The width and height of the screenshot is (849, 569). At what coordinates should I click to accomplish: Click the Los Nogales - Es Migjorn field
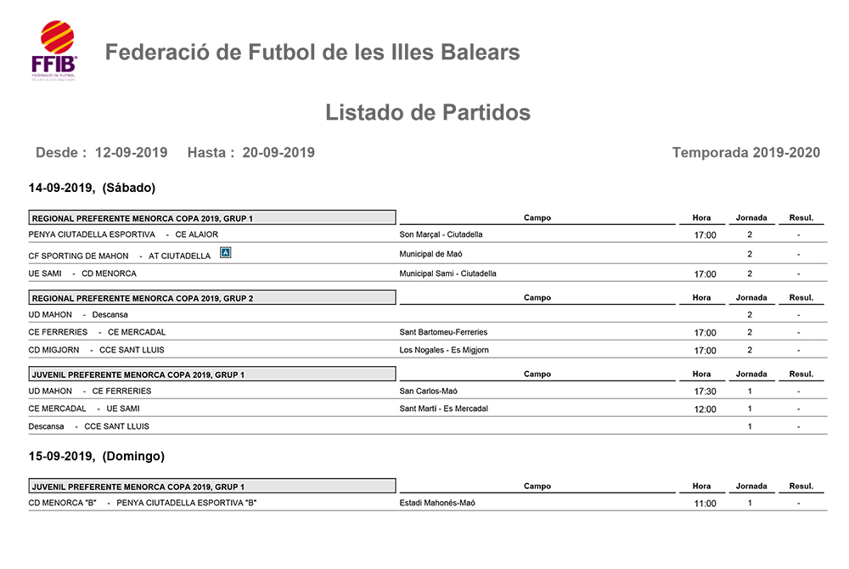tap(444, 350)
